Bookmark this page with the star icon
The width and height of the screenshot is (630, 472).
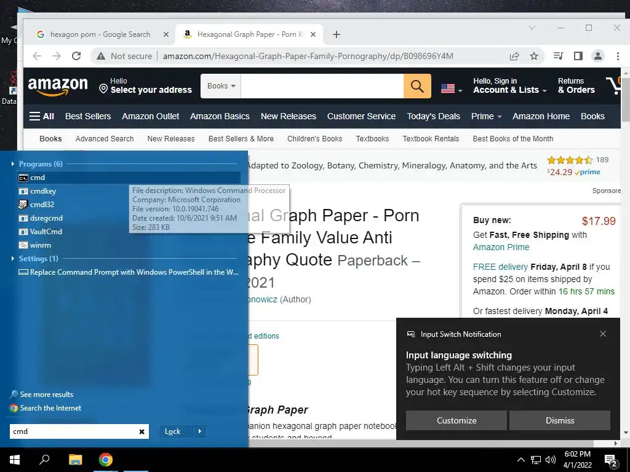(534, 56)
